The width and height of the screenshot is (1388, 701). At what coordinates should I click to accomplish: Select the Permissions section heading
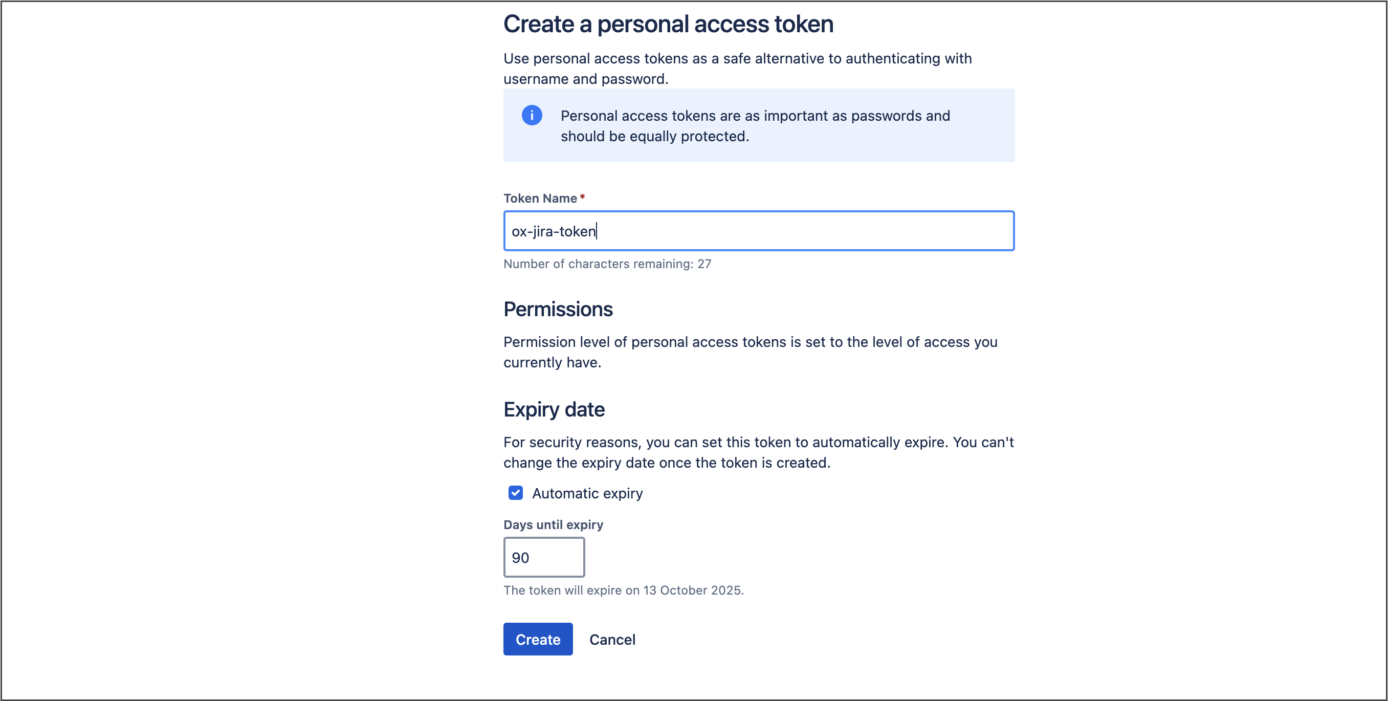coord(558,309)
